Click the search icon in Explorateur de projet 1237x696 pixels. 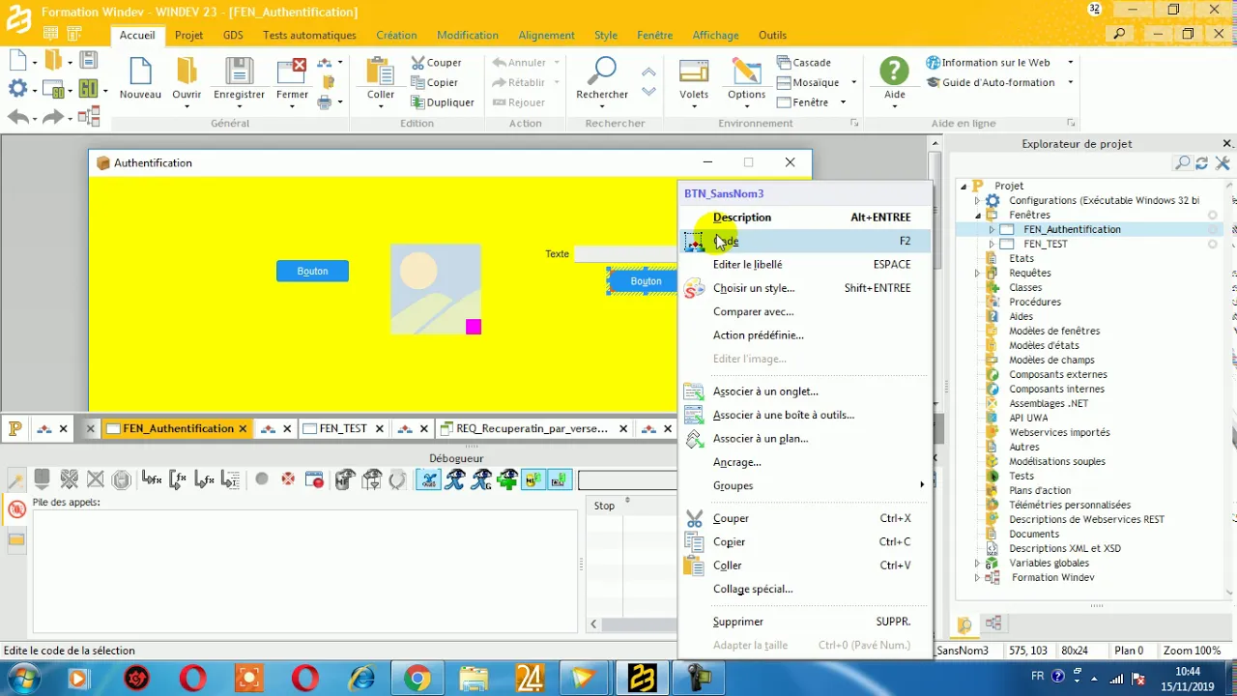(1182, 163)
